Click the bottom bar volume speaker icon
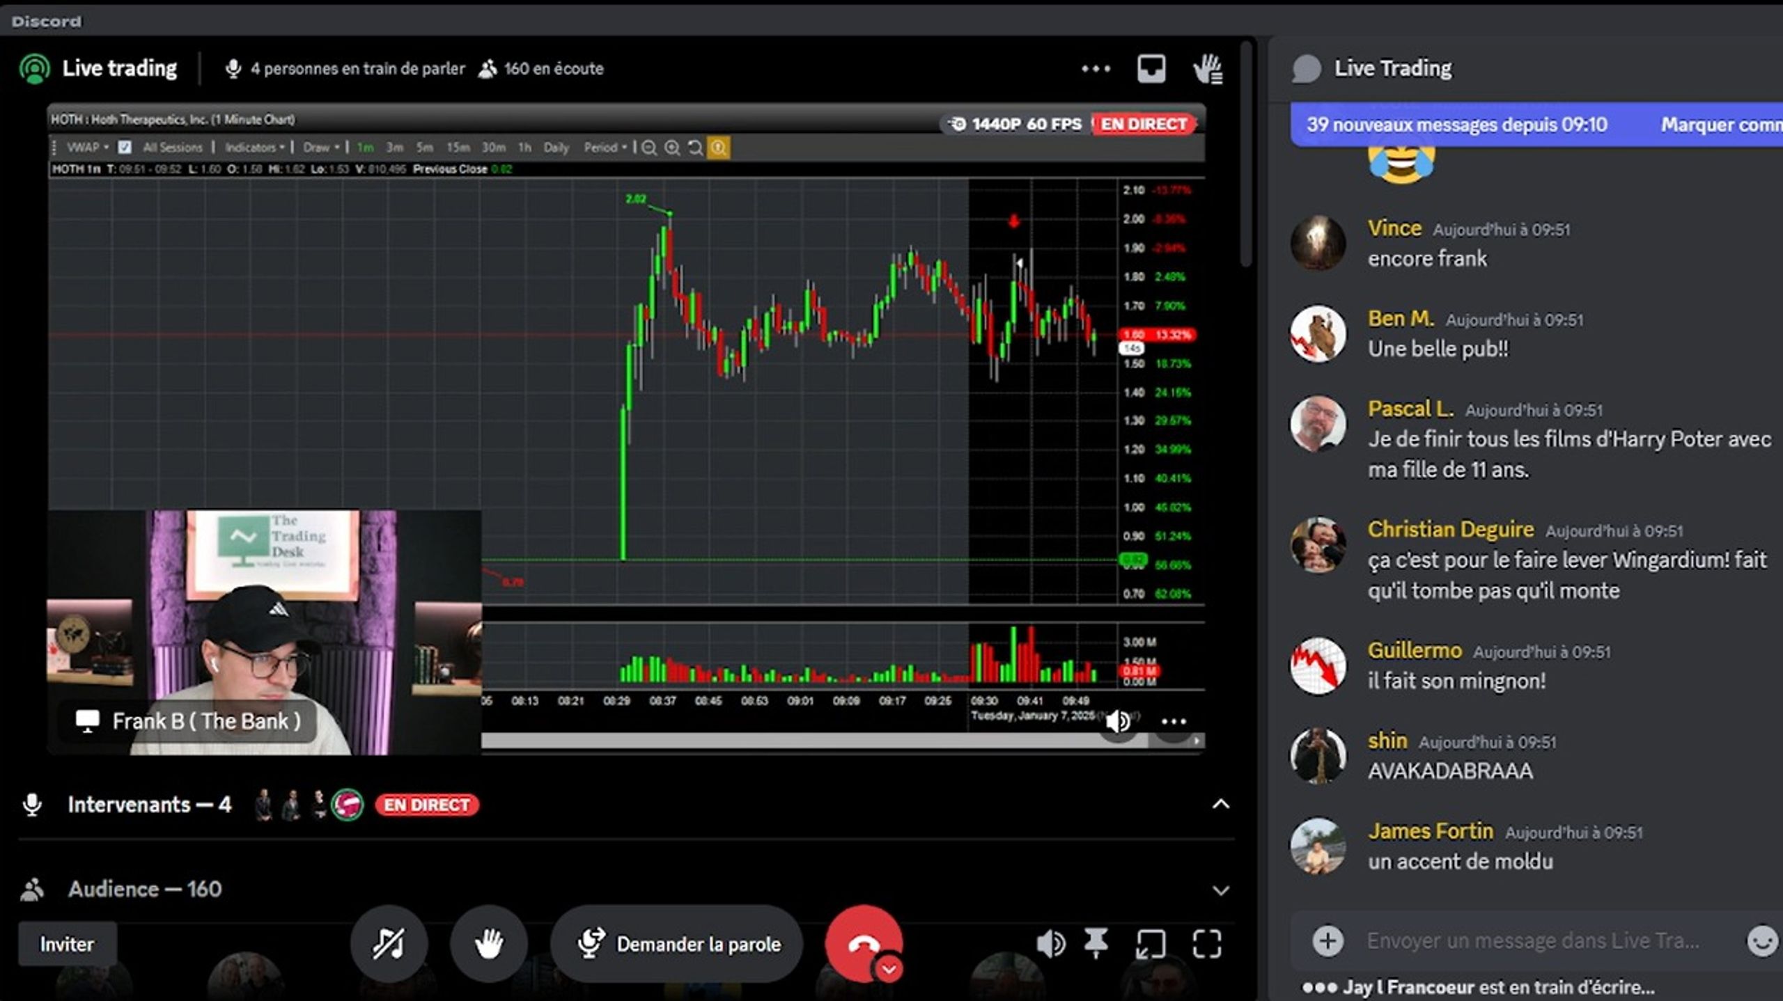 [1050, 944]
